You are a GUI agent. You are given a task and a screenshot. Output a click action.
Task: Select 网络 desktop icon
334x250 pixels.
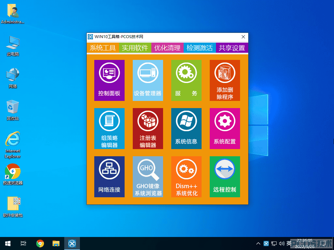tap(13, 78)
